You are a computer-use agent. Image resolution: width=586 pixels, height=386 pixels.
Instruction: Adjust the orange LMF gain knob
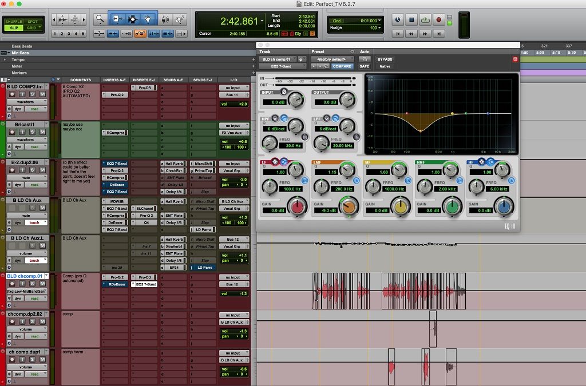(349, 206)
